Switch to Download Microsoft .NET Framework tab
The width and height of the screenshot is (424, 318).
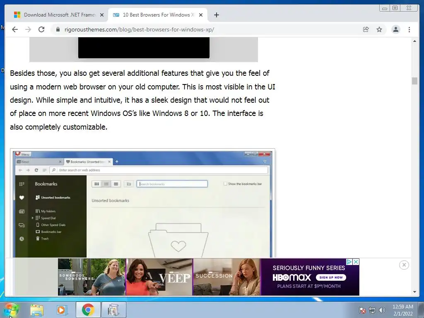[x=59, y=15]
